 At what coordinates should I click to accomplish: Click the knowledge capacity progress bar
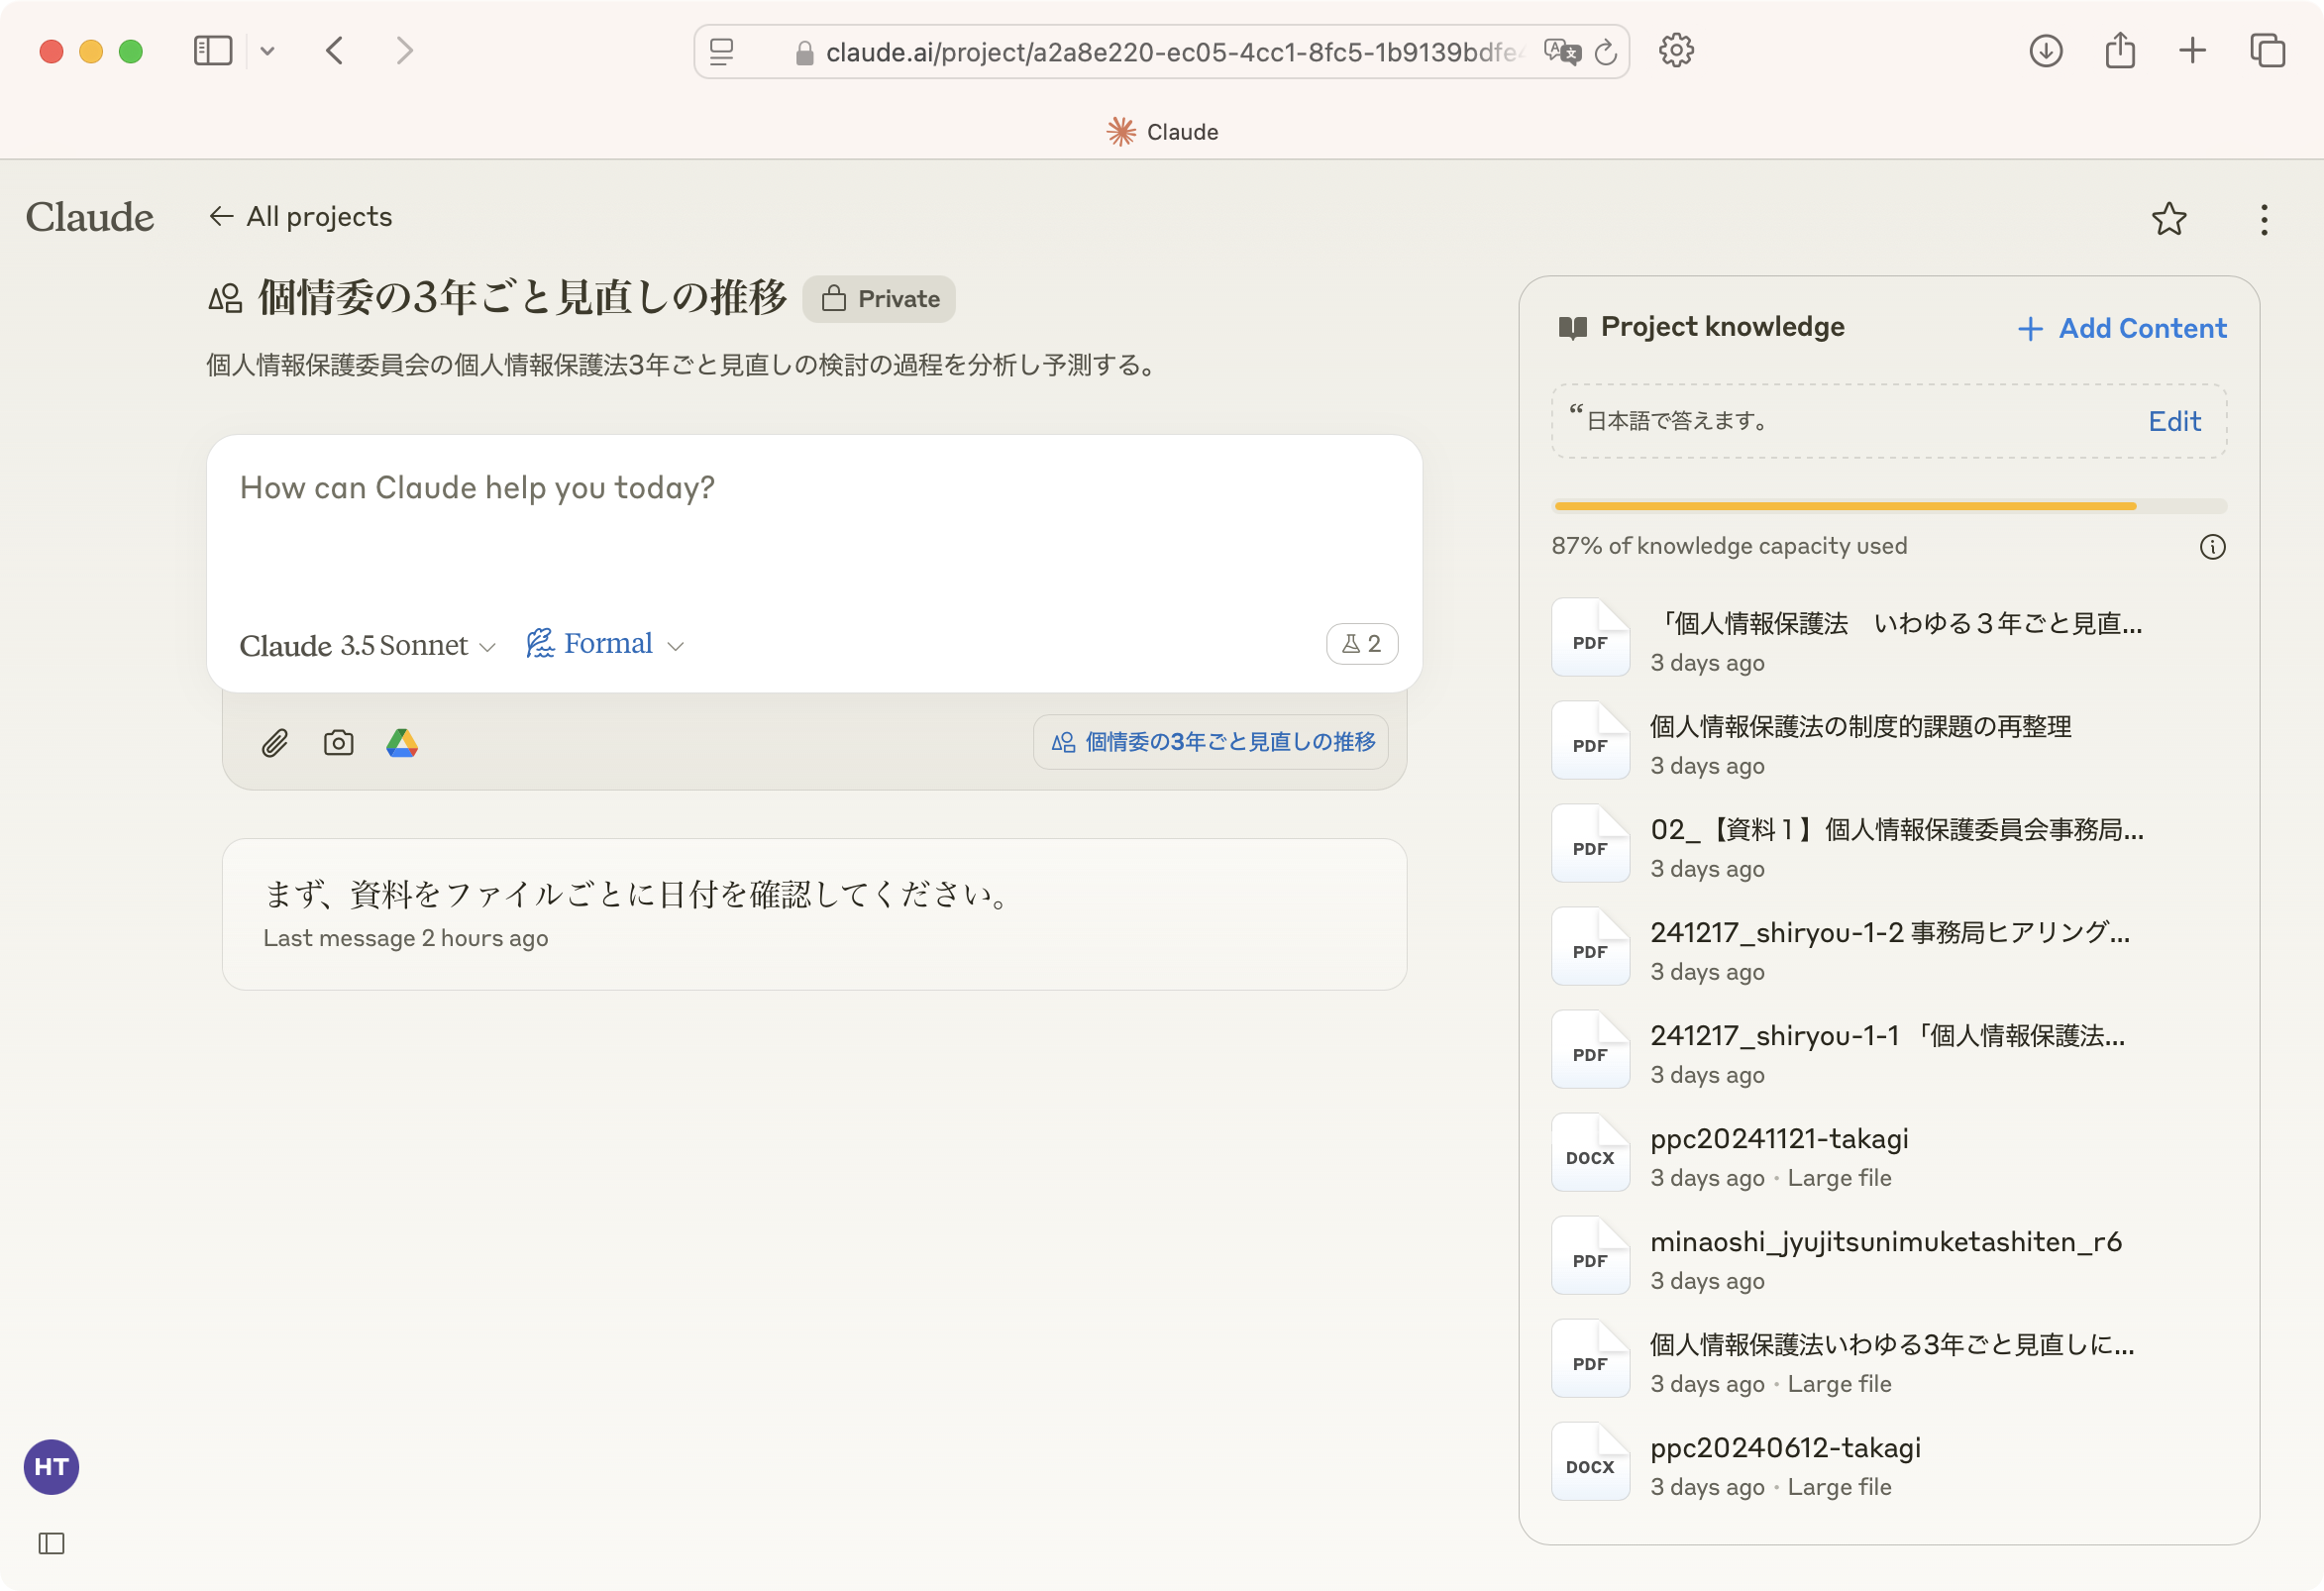(x=1889, y=506)
